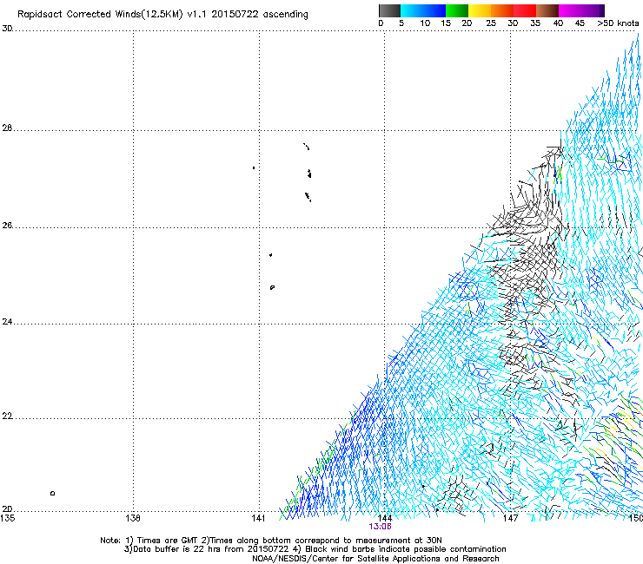The width and height of the screenshot is (643, 564).
Task: Click the small island outline near 136E 20N
Action: point(52,493)
